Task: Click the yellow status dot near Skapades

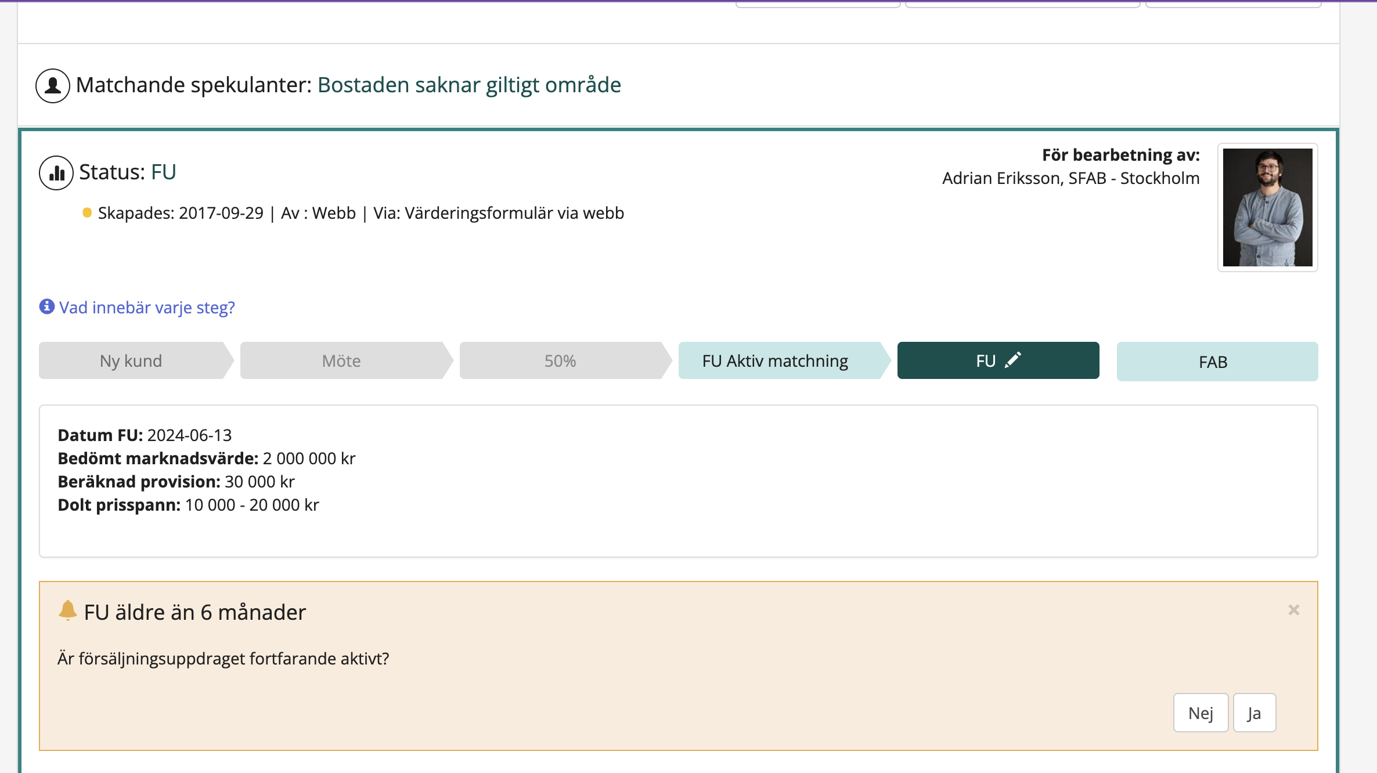Action: [87, 213]
